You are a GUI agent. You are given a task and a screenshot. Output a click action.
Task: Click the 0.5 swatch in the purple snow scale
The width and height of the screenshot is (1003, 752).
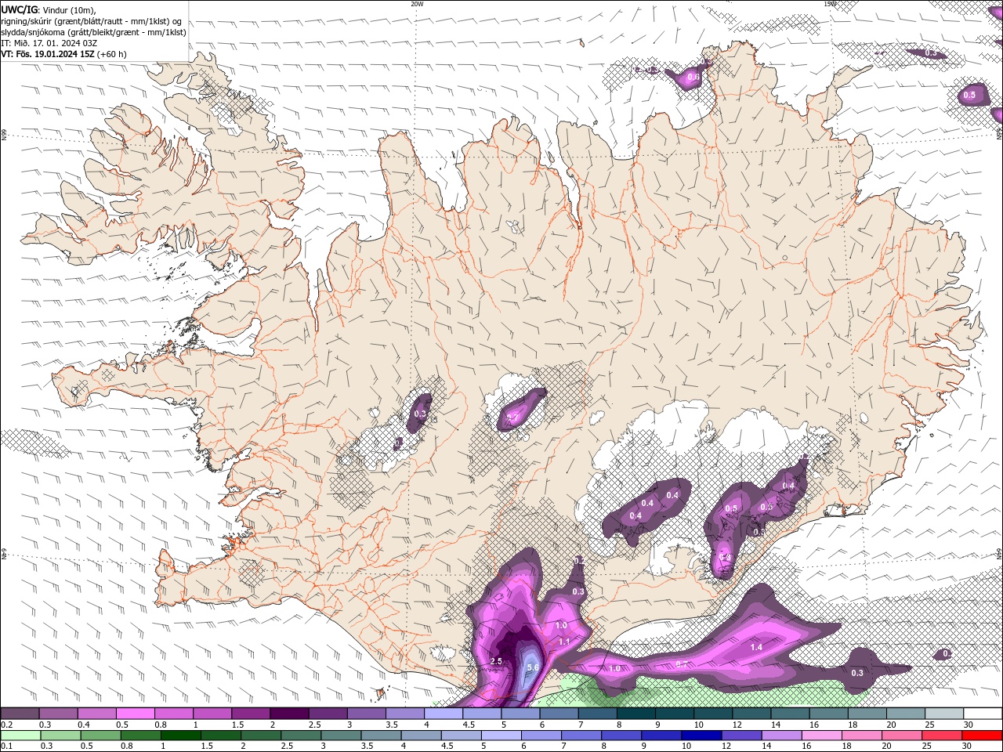[x=135, y=714]
